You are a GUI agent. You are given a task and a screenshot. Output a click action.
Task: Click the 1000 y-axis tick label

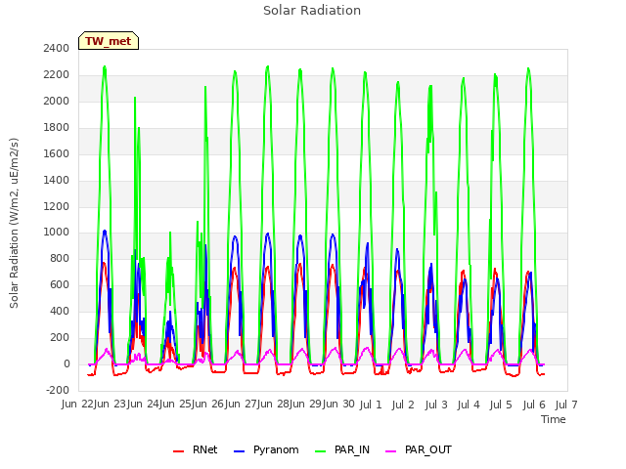point(57,233)
